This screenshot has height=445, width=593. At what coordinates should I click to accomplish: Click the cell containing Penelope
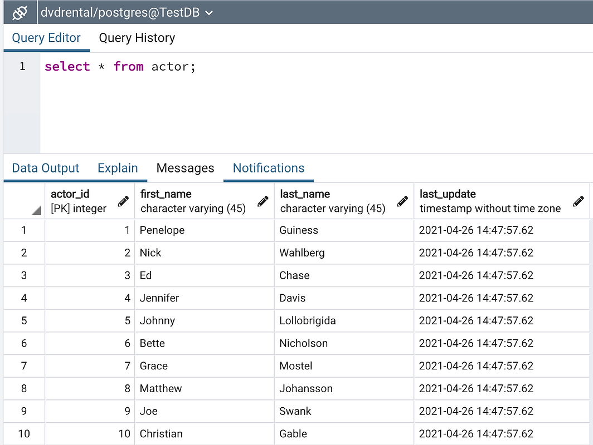(x=205, y=230)
